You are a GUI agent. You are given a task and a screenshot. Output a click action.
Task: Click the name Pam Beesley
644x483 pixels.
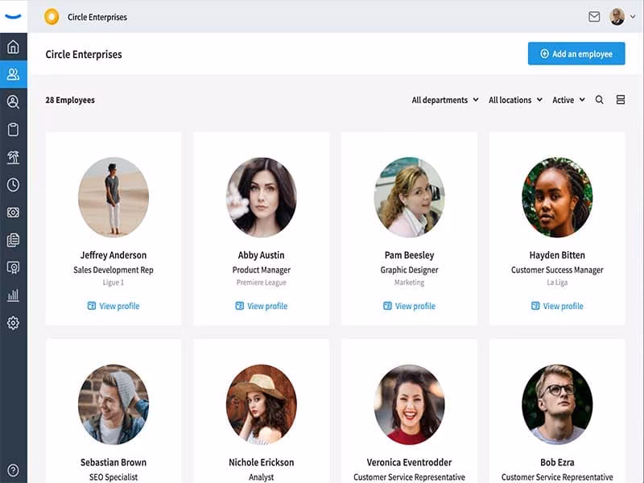(409, 255)
